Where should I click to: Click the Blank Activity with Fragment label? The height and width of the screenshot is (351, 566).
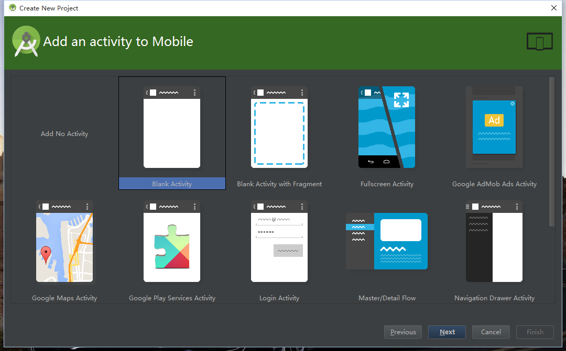pyautogui.click(x=279, y=184)
